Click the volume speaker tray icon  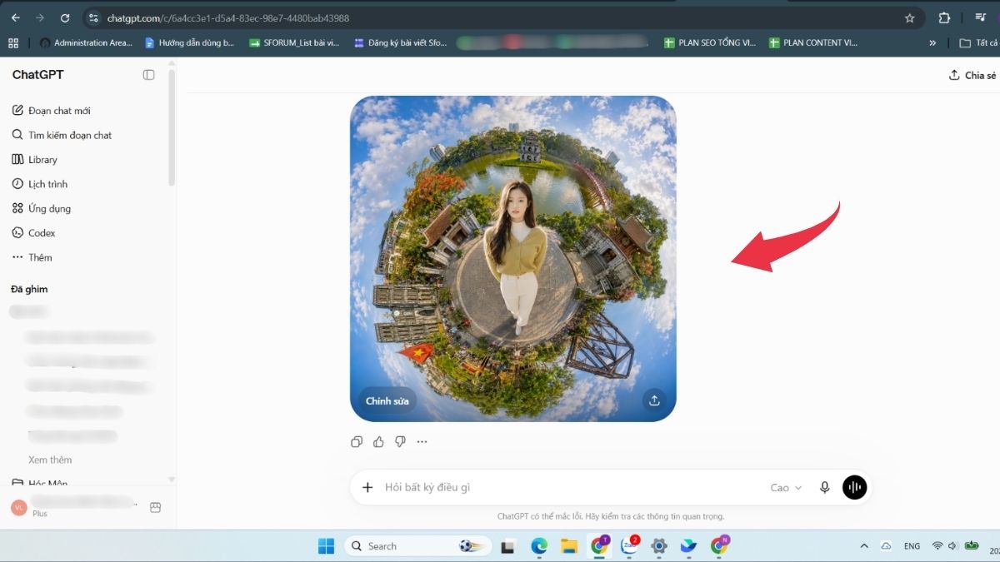coord(952,546)
